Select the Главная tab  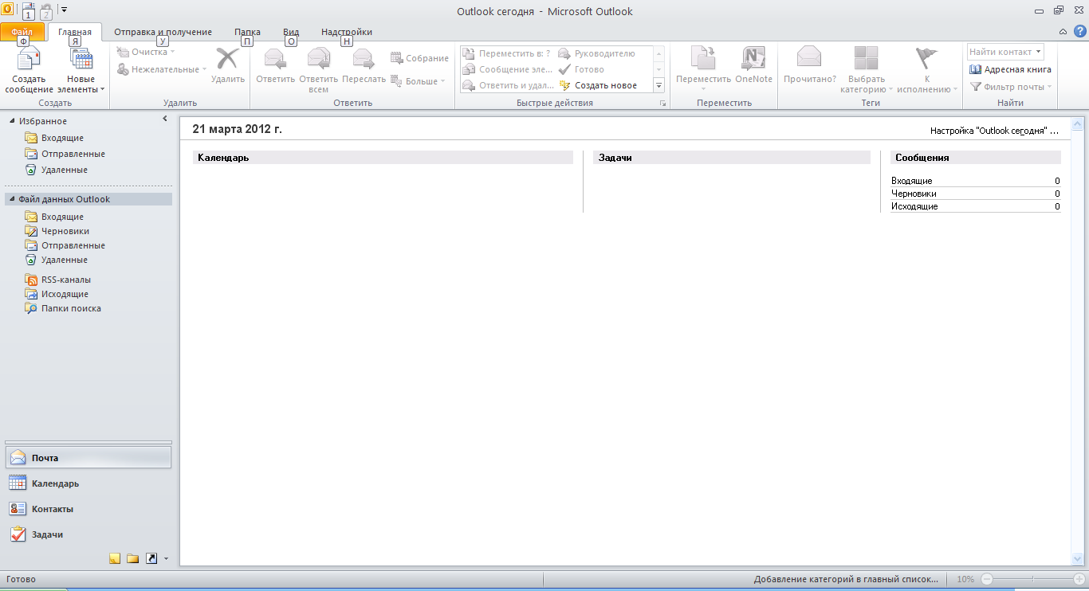coord(75,32)
